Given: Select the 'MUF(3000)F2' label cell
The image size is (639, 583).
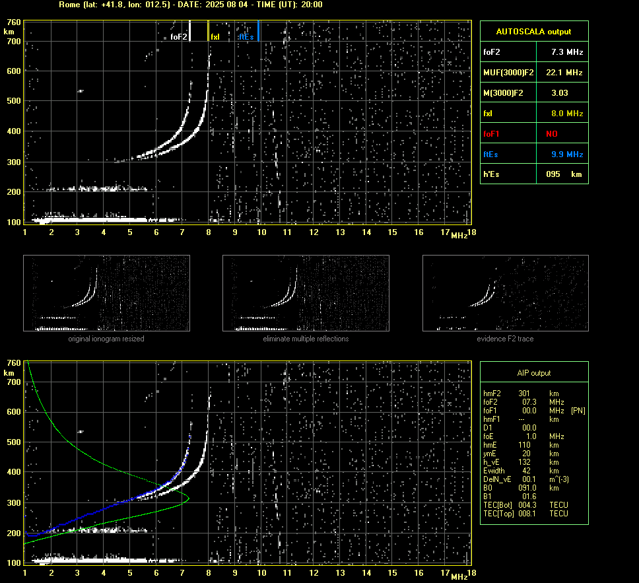Looking at the screenshot, I should (x=508, y=73).
